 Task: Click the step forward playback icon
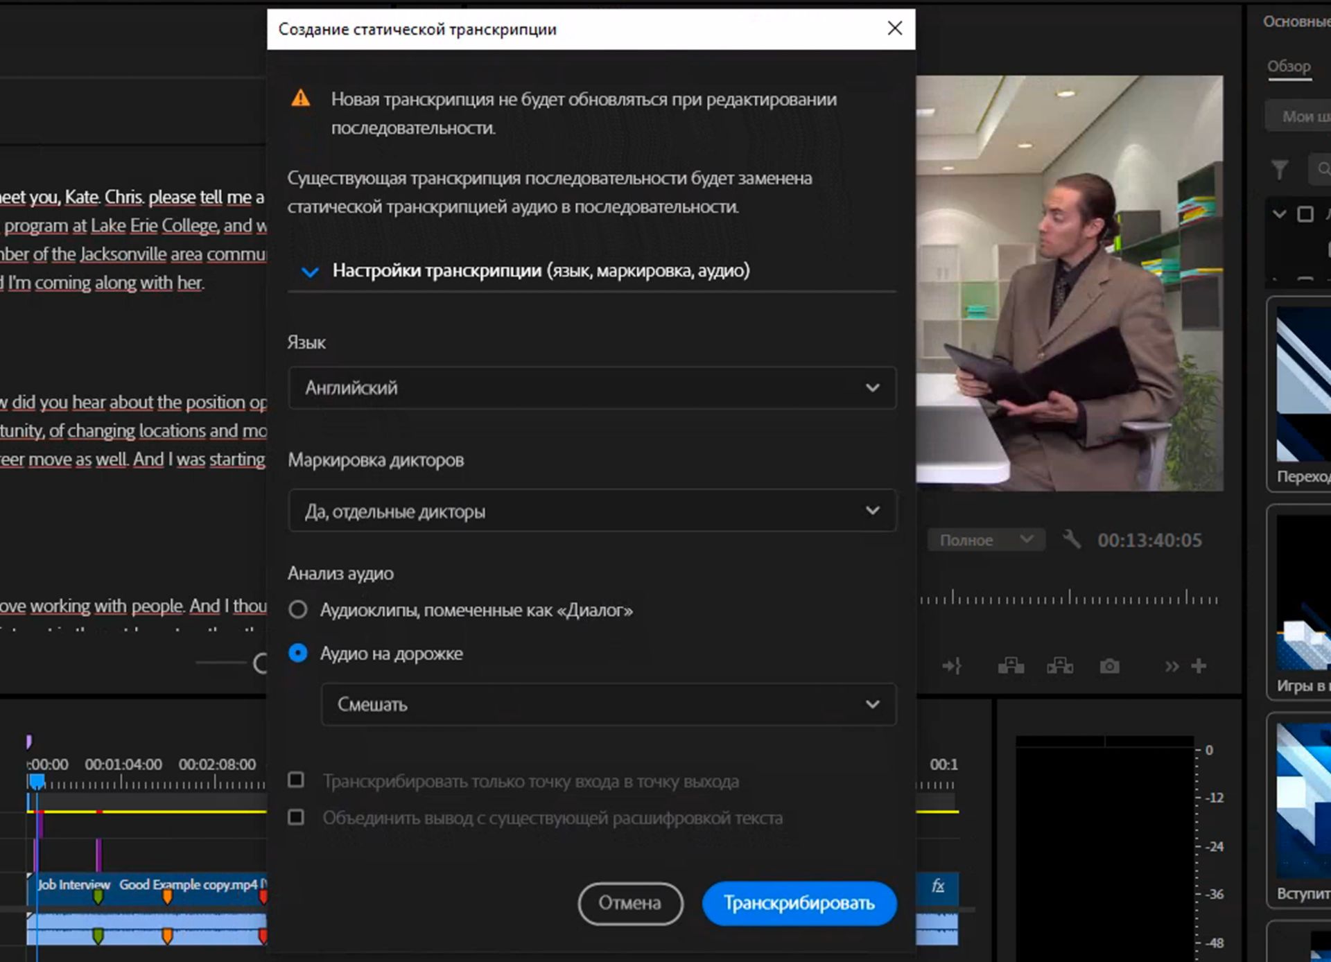(1172, 665)
